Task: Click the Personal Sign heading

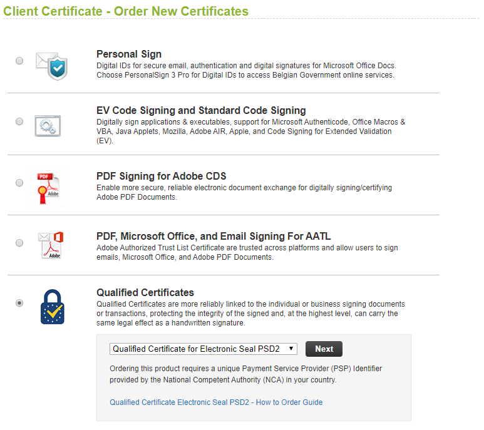Action: click(129, 54)
